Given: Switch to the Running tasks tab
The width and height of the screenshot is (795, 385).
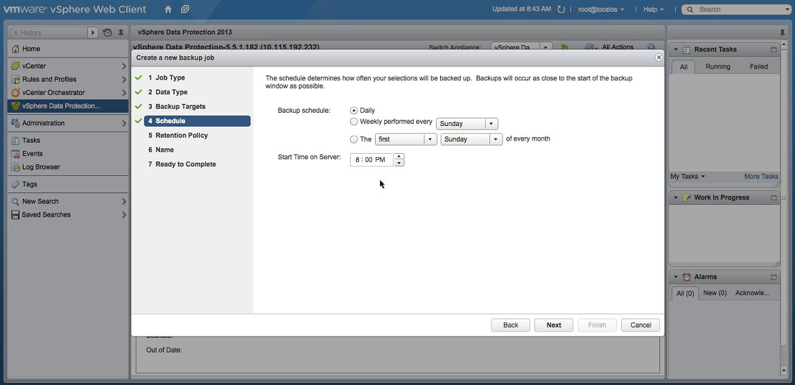Looking at the screenshot, I should point(718,66).
